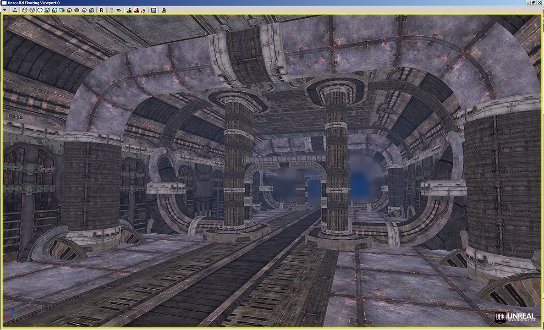
Task: Restore down the floating viewport window
Action: click(x=533, y=3)
